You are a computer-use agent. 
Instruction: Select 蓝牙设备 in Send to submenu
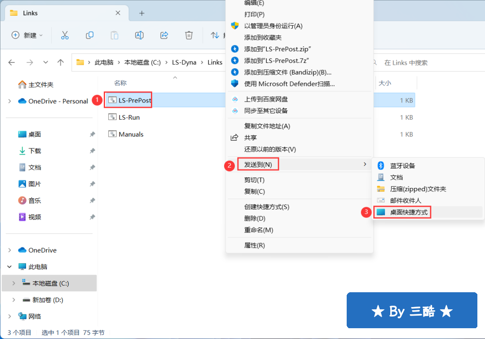pos(428,165)
